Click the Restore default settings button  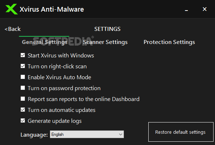pyautogui.click(x=181, y=132)
